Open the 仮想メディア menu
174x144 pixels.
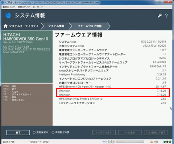(x=24, y=7)
